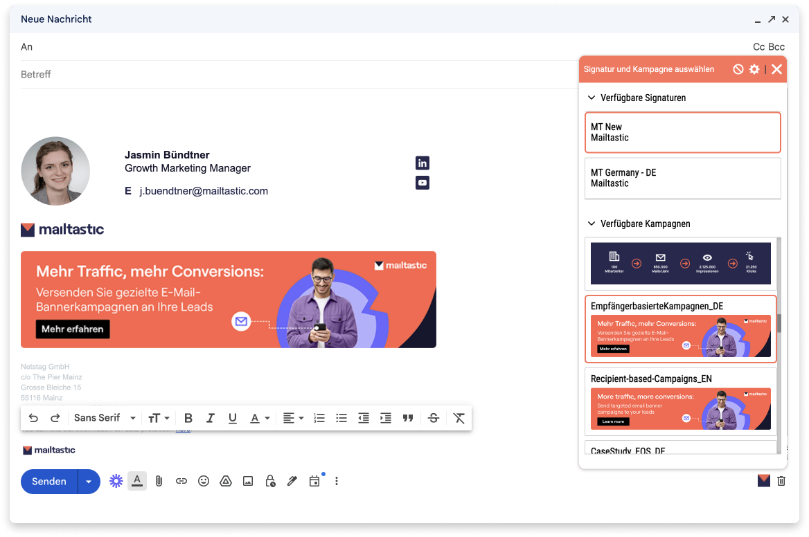The height and width of the screenshot is (537, 809).
Task: Open the text color picker
Action: (x=259, y=418)
